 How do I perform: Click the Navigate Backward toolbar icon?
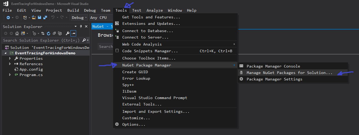click(8, 18)
